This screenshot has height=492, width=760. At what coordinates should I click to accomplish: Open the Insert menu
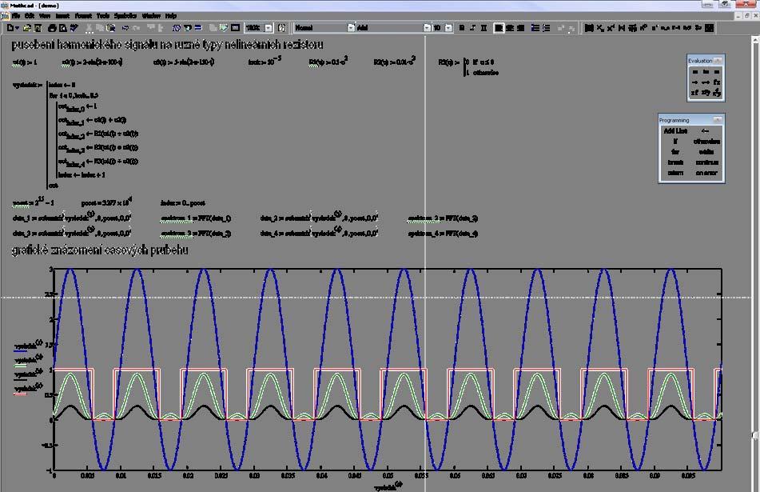[62, 16]
